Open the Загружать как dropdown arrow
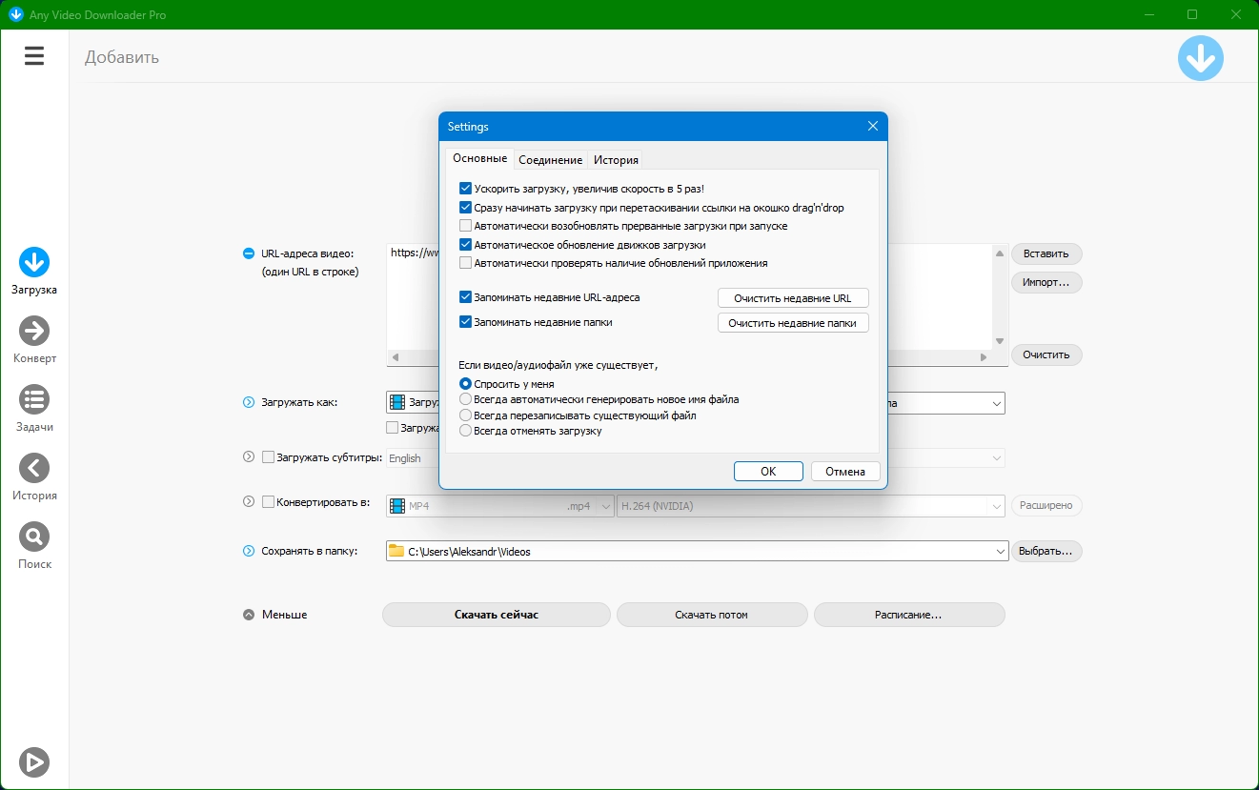 pyautogui.click(x=997, y=403)
